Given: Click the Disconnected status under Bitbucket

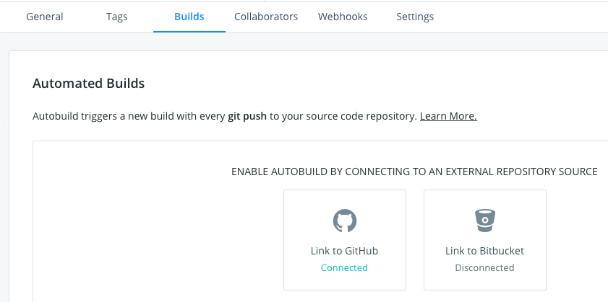Looking at the screenshot, I should [x=484, y=267].
